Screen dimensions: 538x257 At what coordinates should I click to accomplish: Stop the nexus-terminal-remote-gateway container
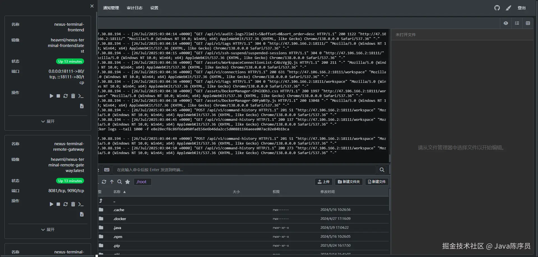tap(58, 204)
